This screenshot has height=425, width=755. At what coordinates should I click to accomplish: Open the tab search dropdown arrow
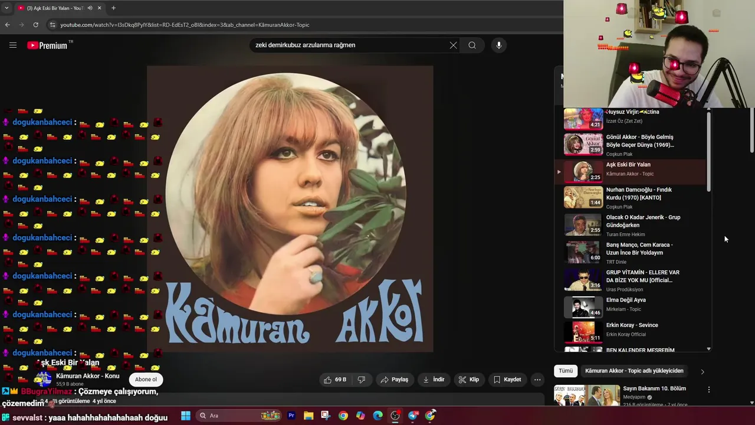[6, 8]
